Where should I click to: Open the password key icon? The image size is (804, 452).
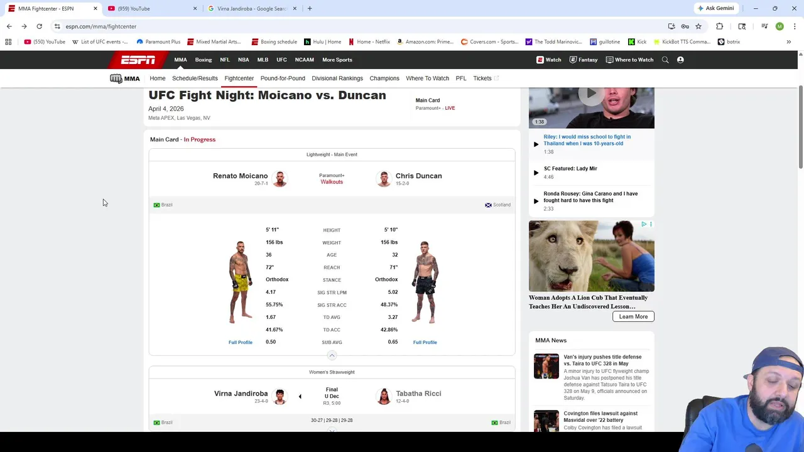click(685, 26)
